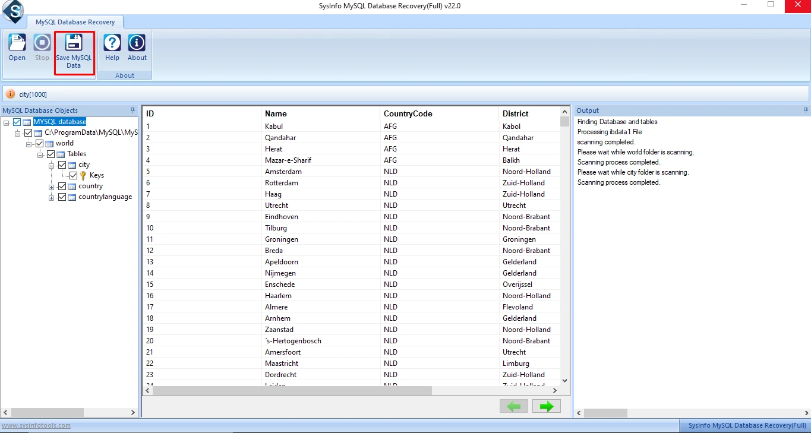Click the key icon for city table Keys
811x433 pixels.
pos(83,175)
